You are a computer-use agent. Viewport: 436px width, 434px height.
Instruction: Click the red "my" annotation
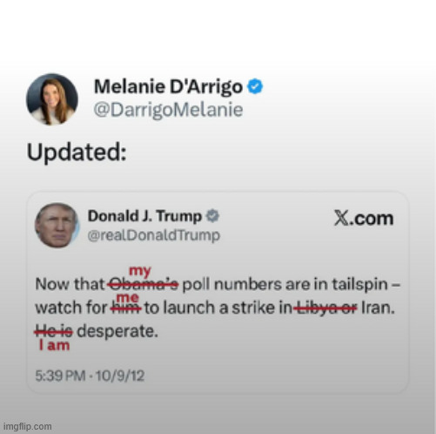(140, 271)
